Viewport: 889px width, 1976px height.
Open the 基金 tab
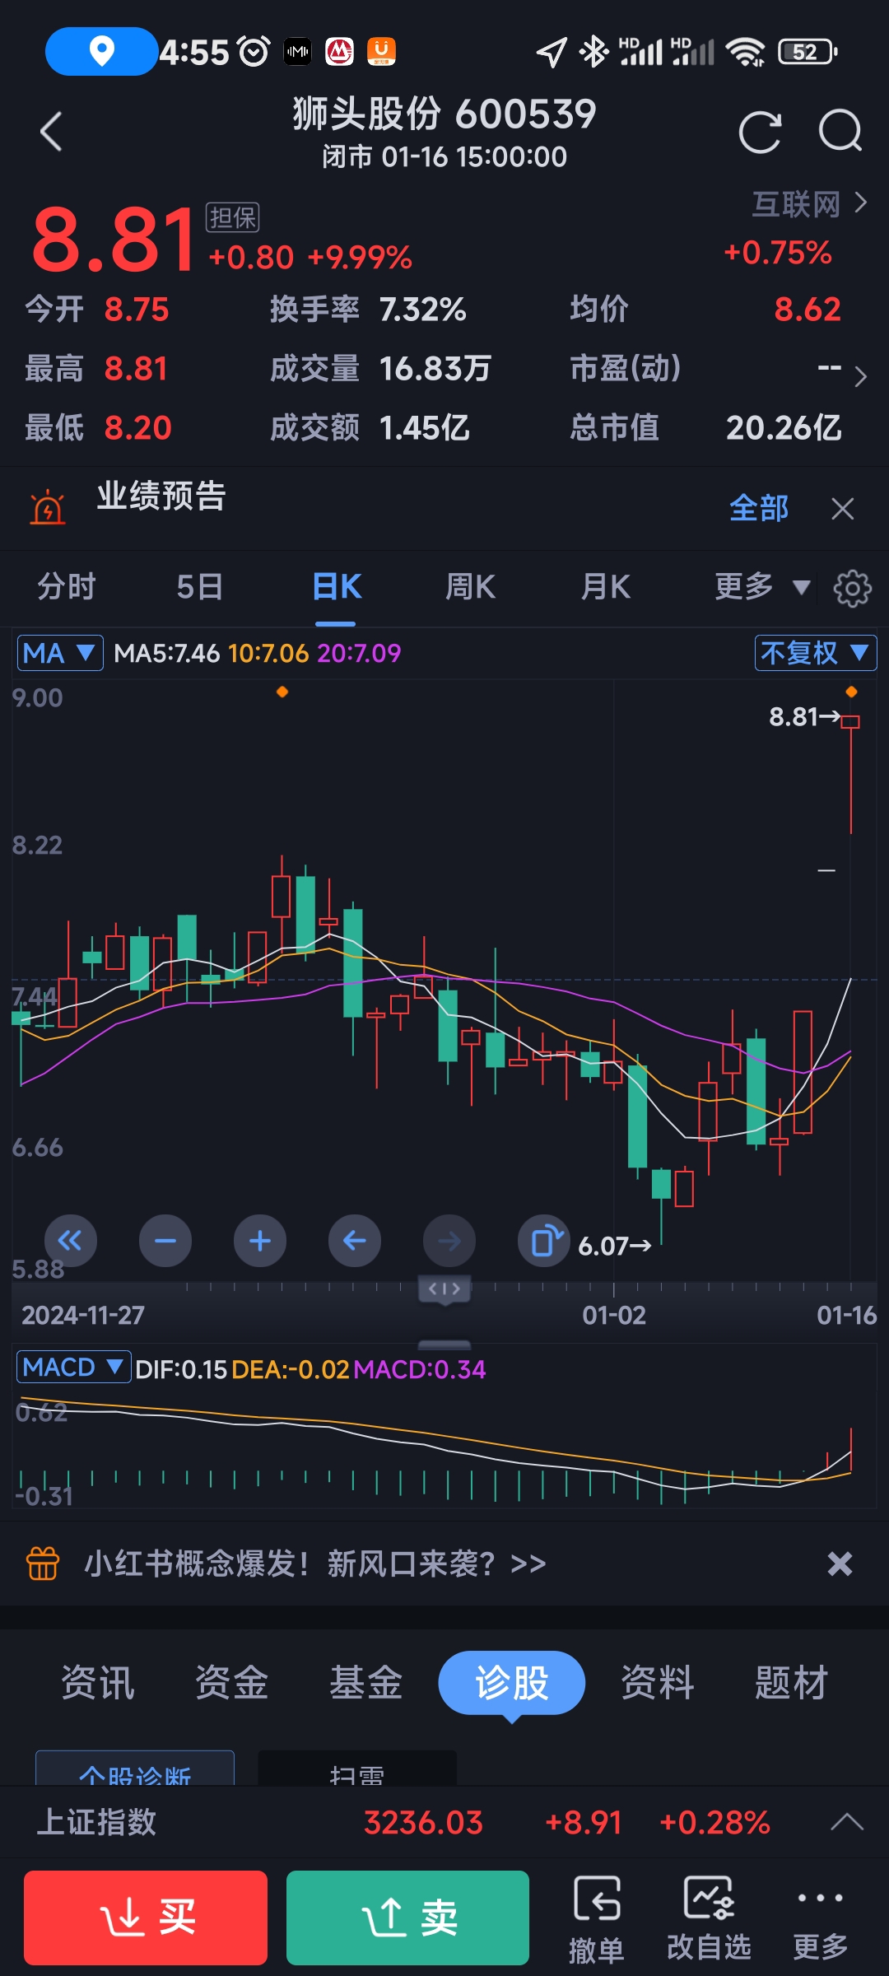366,1682
